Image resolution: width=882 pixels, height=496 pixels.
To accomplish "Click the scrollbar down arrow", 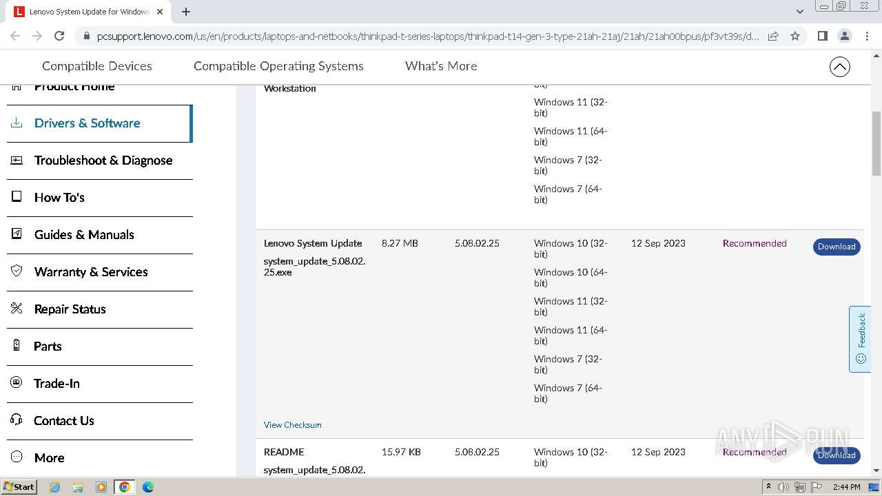I will tap(876, 470).
